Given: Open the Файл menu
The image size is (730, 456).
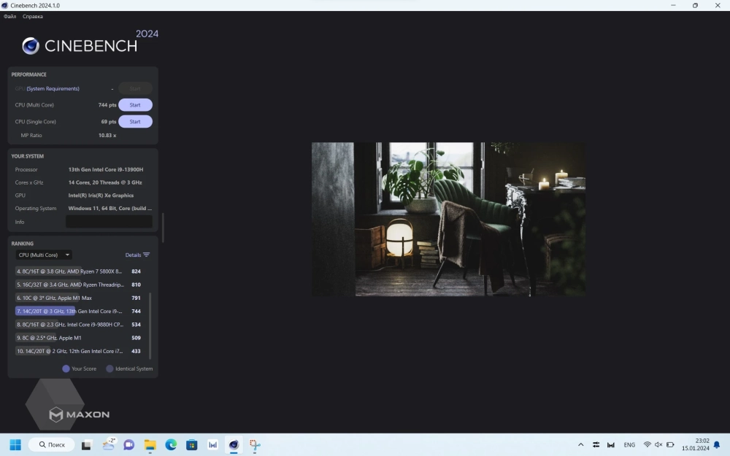Looking at the screenshot, I should (10, 16).
